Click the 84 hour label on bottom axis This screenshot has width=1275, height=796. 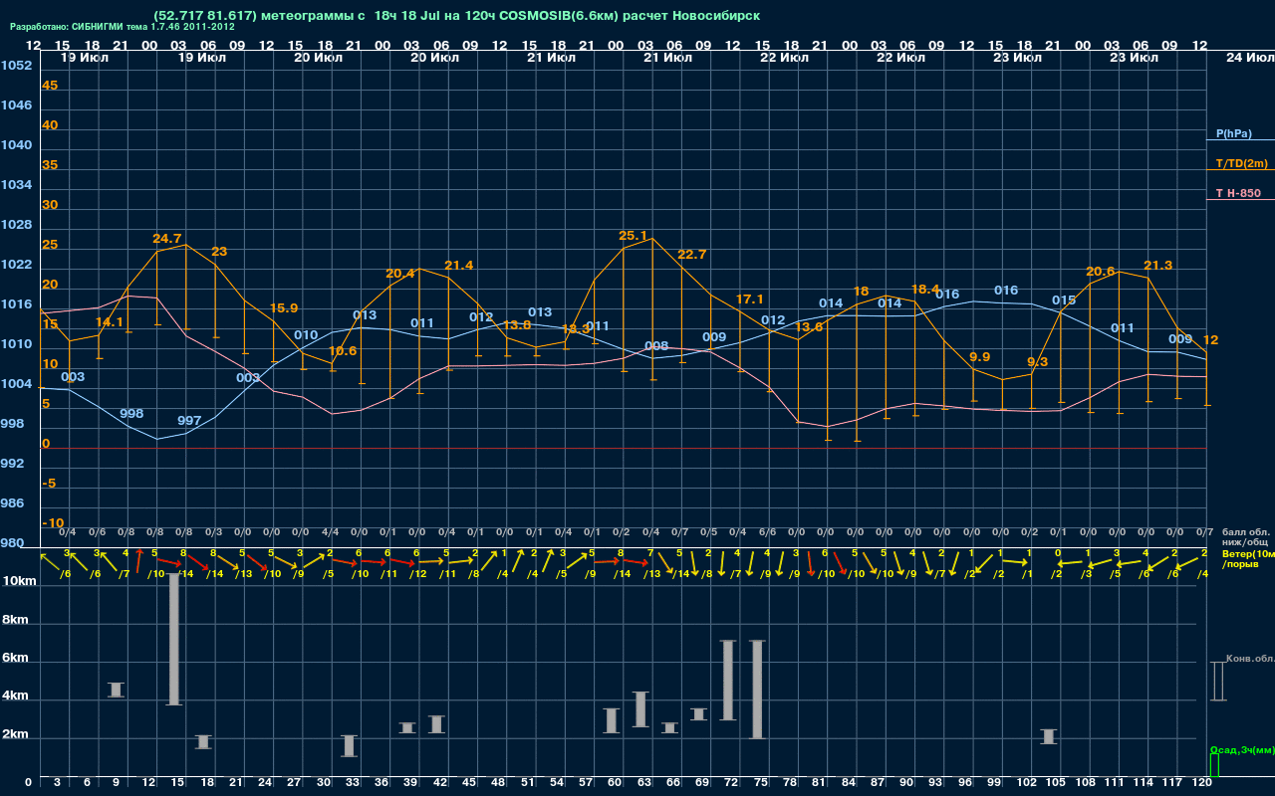coord(849,783)
